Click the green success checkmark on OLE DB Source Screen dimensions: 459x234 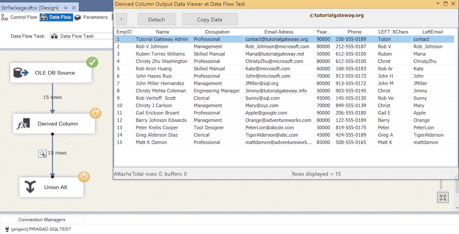click(x=92, y=62)
